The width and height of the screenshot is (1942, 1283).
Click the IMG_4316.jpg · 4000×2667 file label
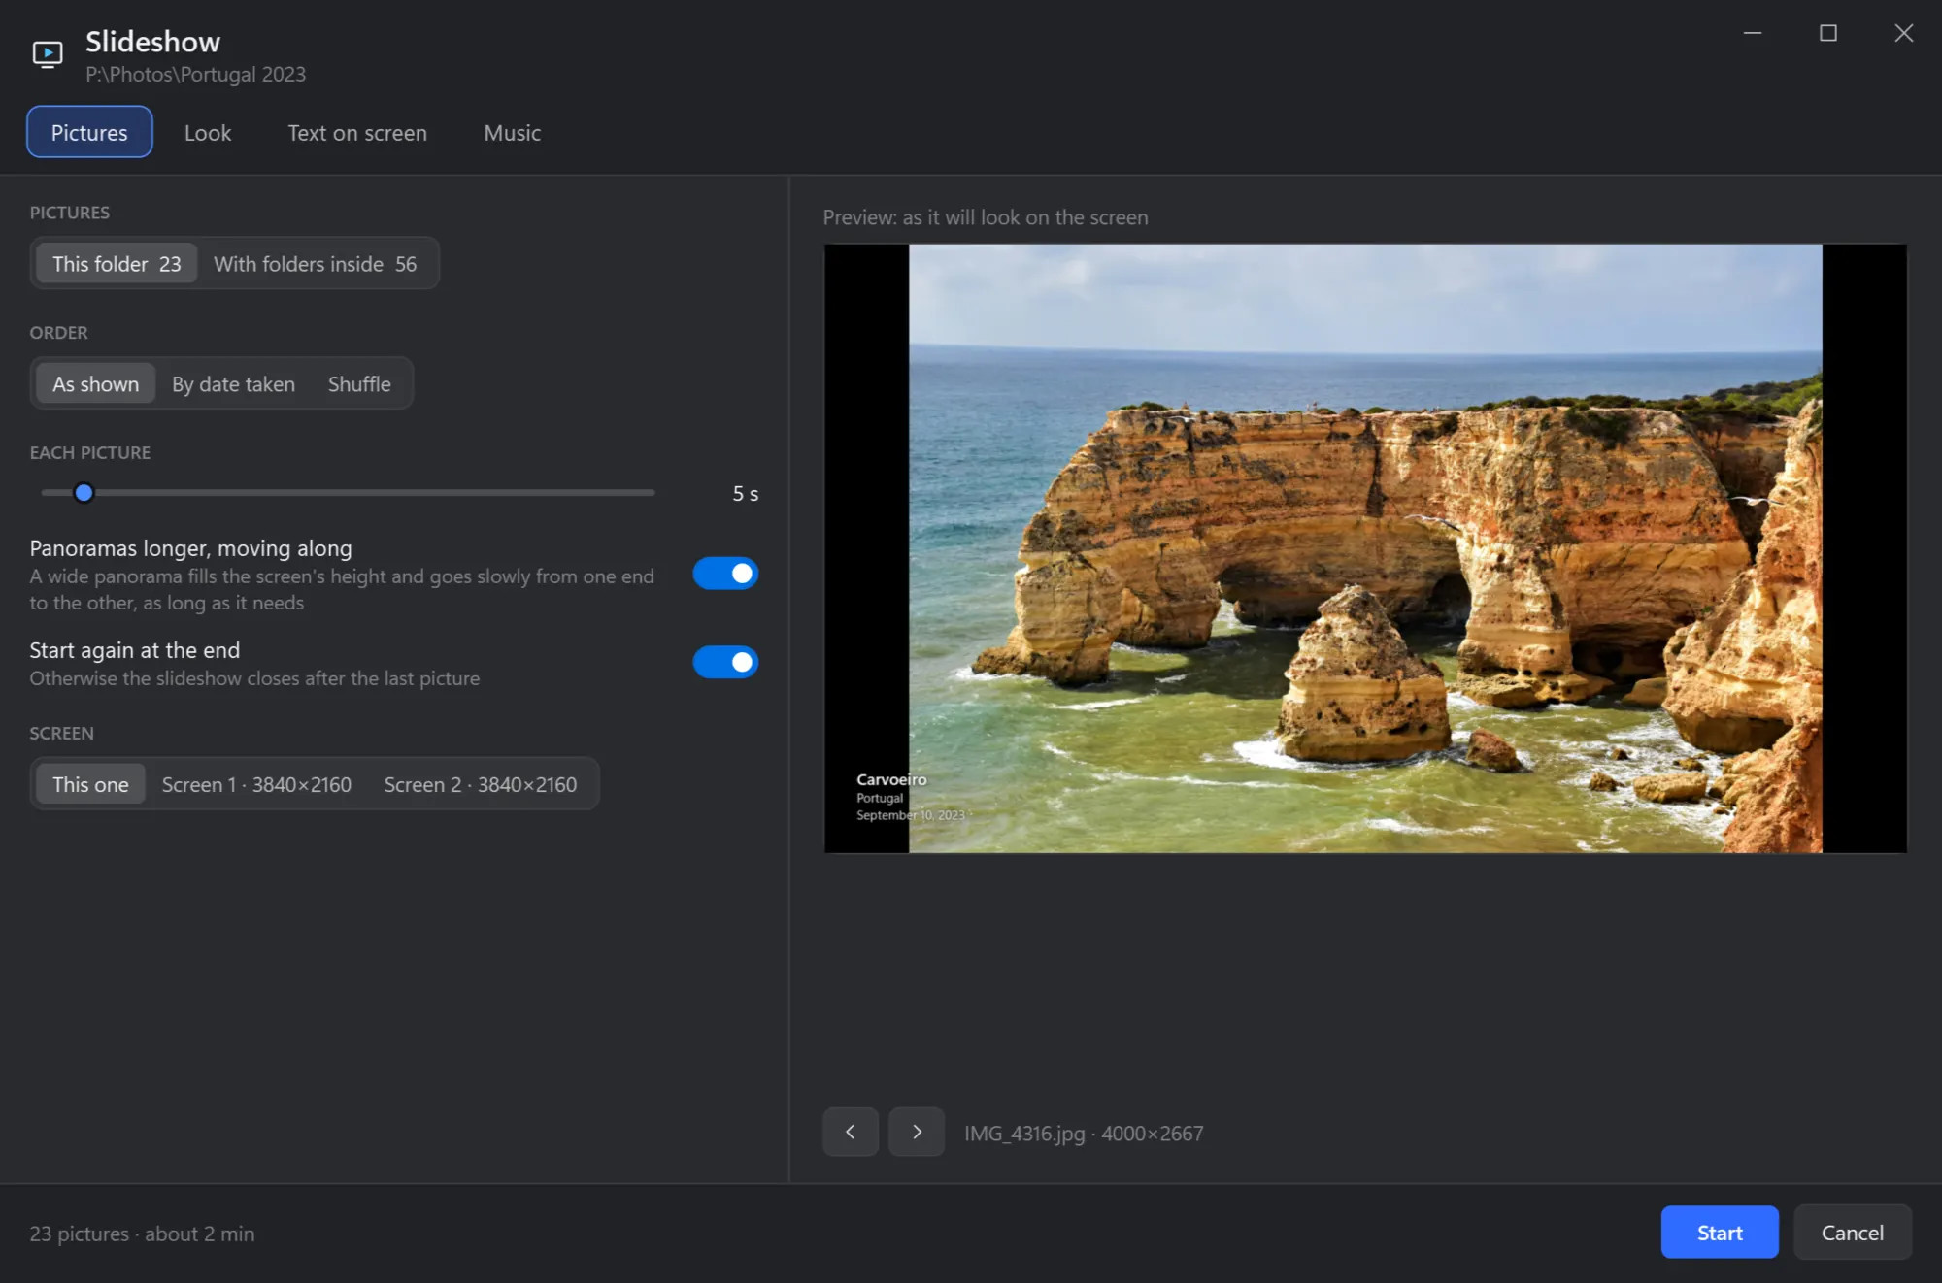pos(1084,1134)
